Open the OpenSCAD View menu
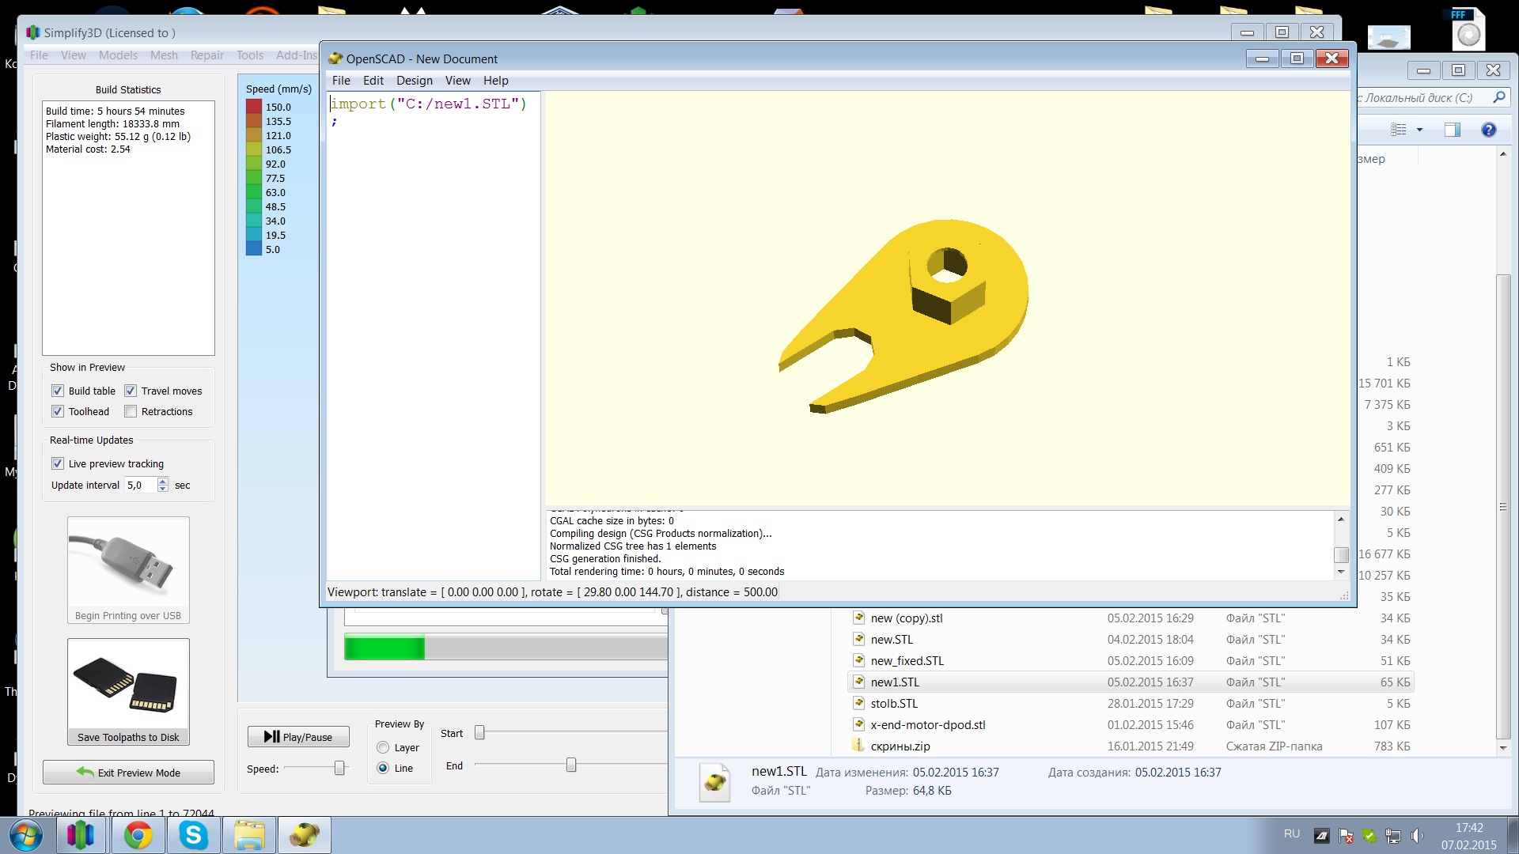This screenshot has height=854, width=1519. 457,81
